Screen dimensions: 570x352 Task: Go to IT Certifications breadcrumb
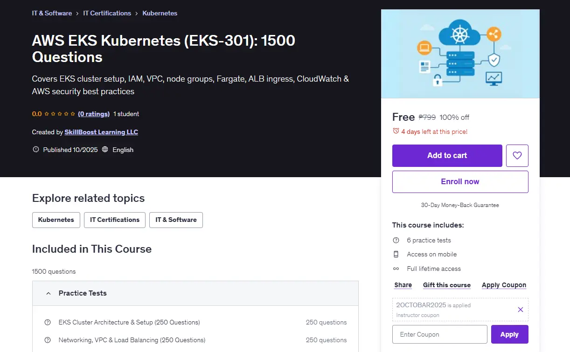[x=107, y=13]
